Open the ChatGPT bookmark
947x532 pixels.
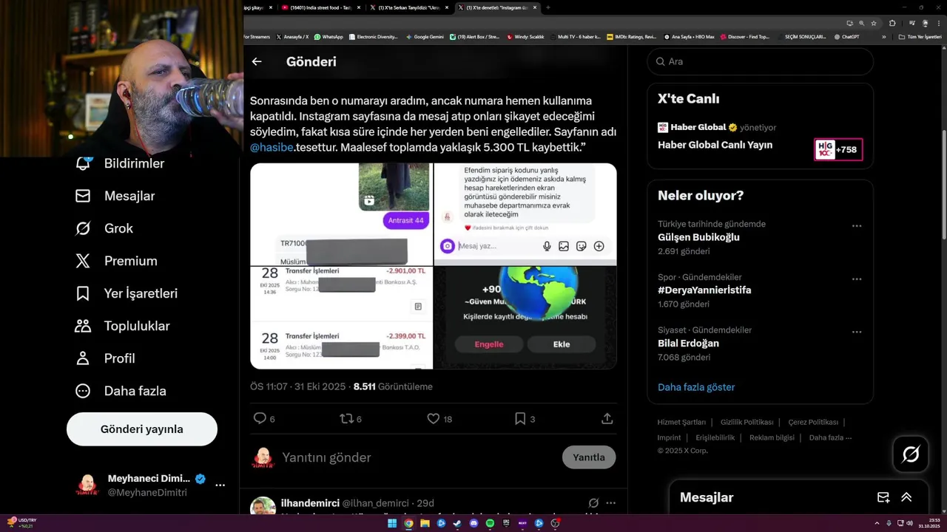click(x=846, y=37)
